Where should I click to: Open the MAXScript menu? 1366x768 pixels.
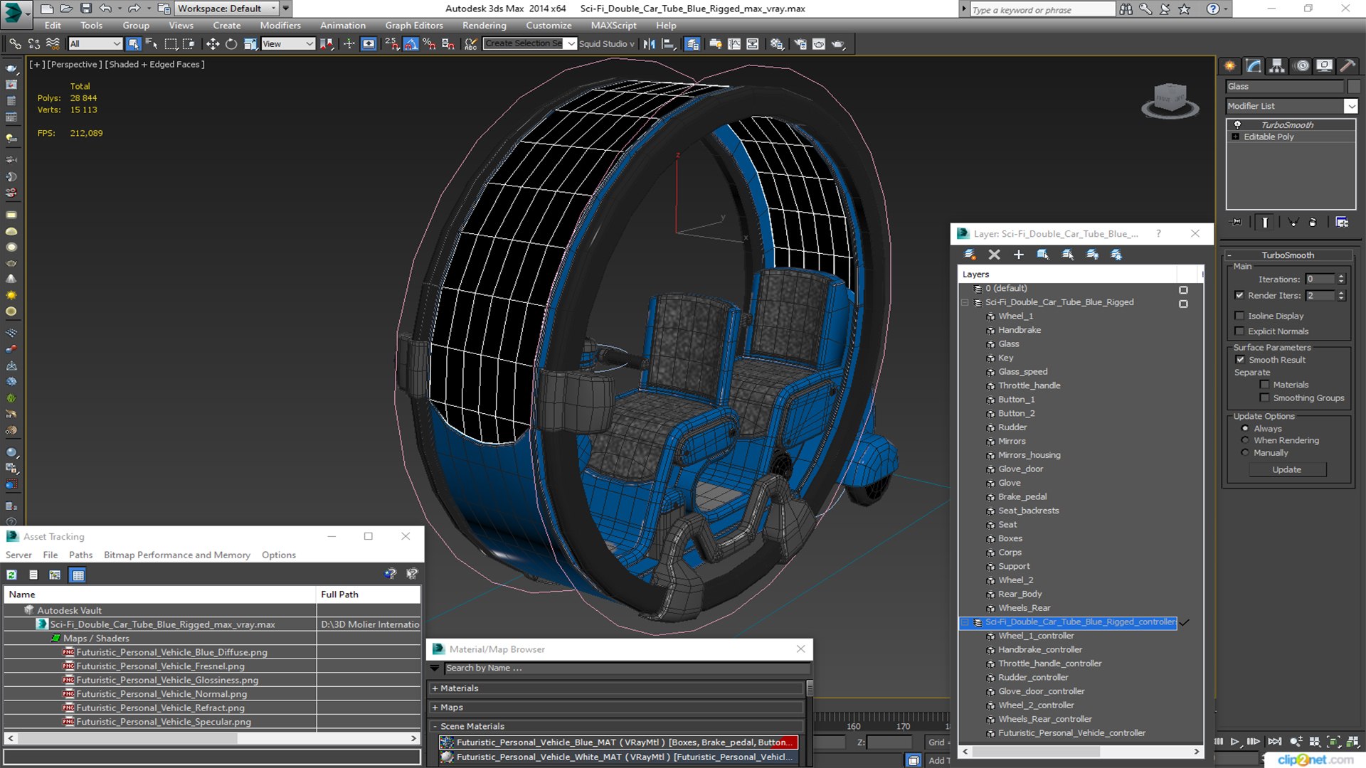[x=613, y=26]
